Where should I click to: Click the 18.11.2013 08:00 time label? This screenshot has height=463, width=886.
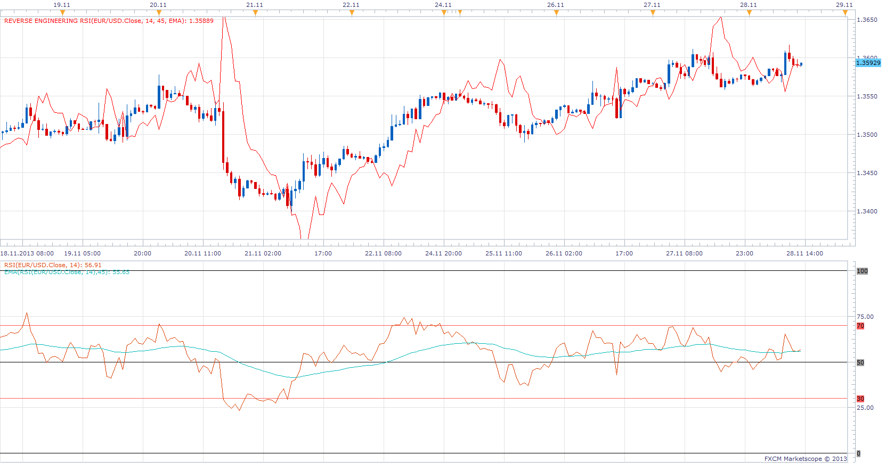[27, 253]
